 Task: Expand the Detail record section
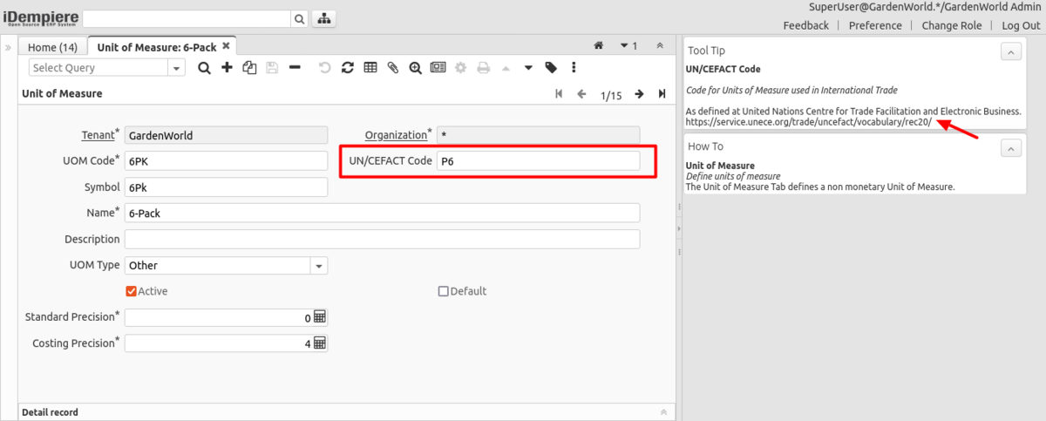click(x=662, y=411)
